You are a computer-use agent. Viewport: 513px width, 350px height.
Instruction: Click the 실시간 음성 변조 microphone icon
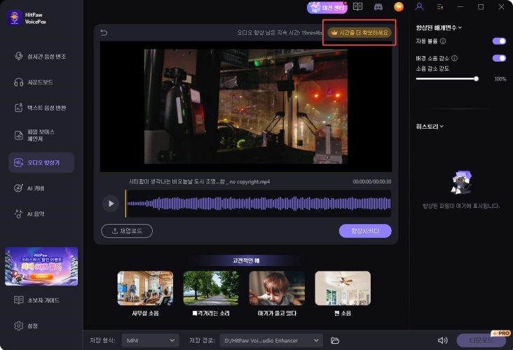pyautogui.click(x=19, y=56)
